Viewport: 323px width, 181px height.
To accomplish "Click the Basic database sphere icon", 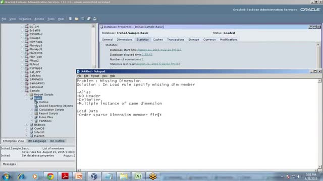I will [x=31, y=98].
